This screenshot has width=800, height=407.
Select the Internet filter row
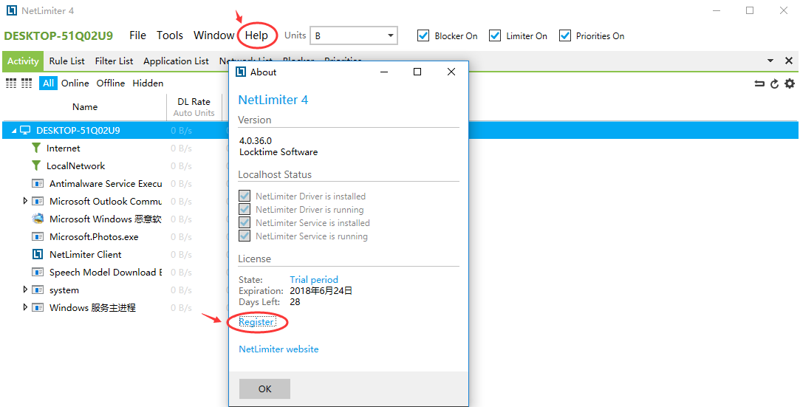coord(114,148)
